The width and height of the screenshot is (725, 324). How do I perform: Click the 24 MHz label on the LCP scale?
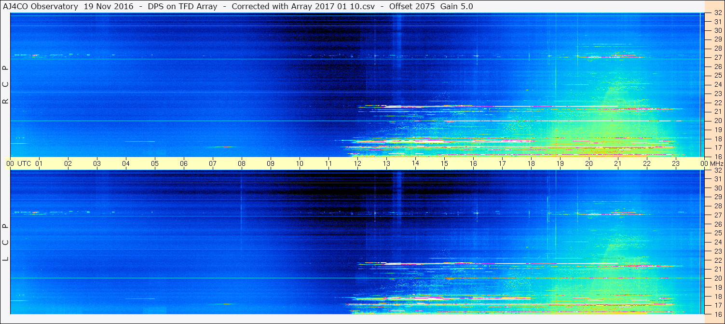click(718, 242)
